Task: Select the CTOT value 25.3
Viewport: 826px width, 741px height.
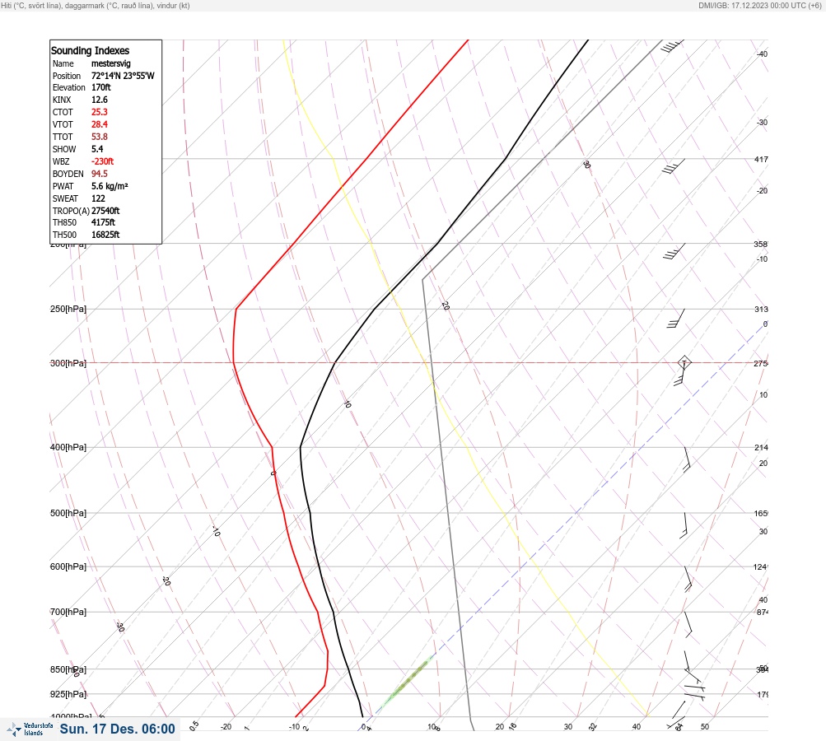Action: pyautogui.click(x=100, y=112)
